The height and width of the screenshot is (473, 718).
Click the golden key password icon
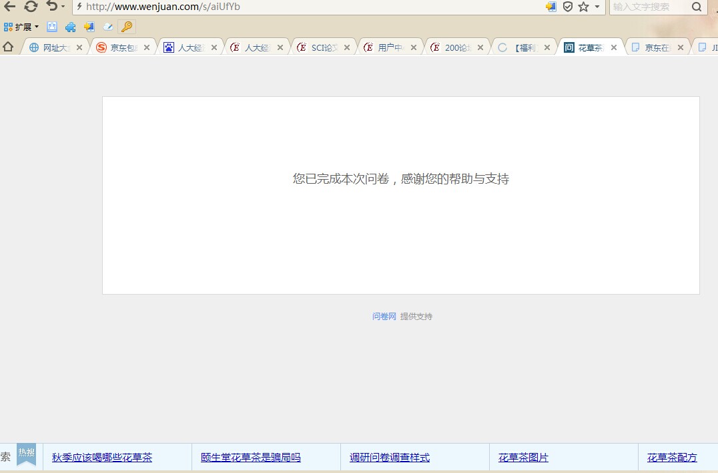tap(126, 27)
